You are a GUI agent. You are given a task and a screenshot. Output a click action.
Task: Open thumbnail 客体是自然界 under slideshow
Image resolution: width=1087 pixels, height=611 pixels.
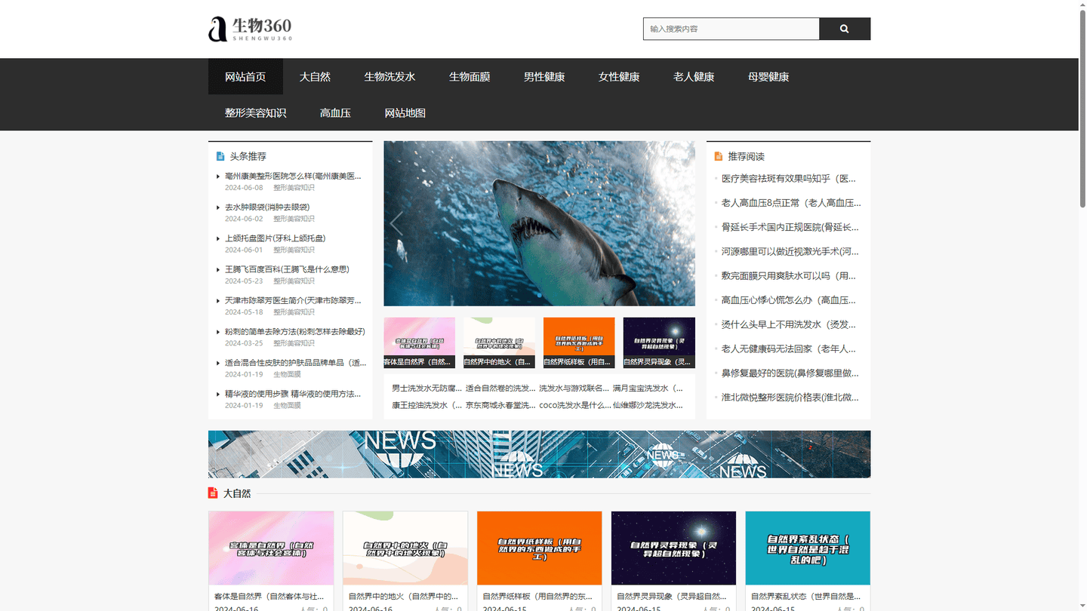click(419, 342)
